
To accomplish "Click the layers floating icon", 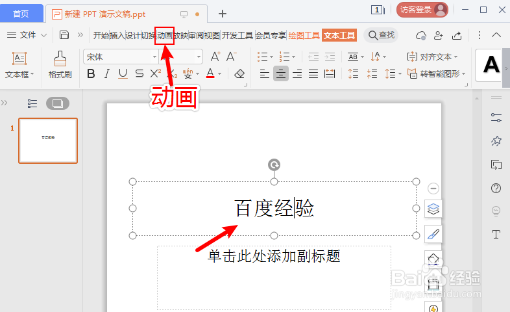I will point(433,209).
